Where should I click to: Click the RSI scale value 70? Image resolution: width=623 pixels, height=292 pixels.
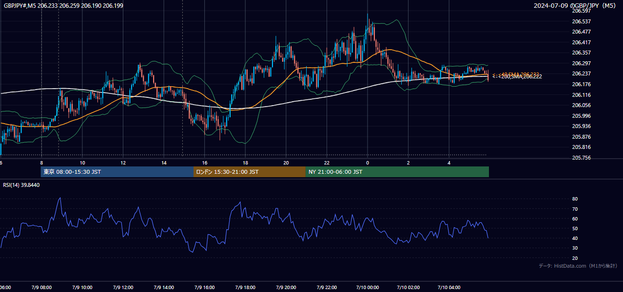click(x=575, y=209)
